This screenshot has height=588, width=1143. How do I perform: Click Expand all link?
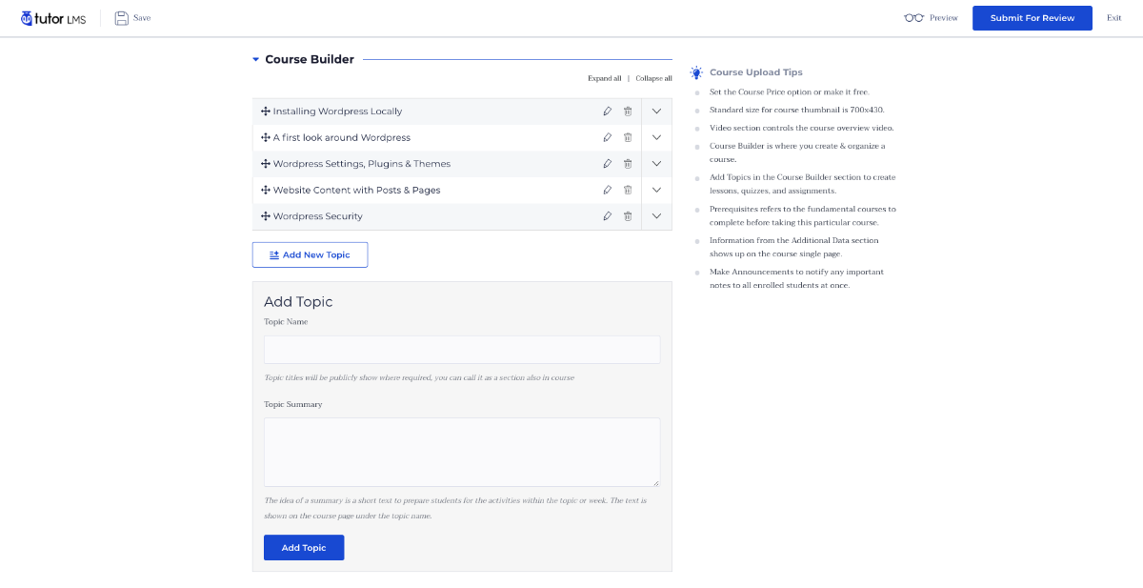point(605,79)
